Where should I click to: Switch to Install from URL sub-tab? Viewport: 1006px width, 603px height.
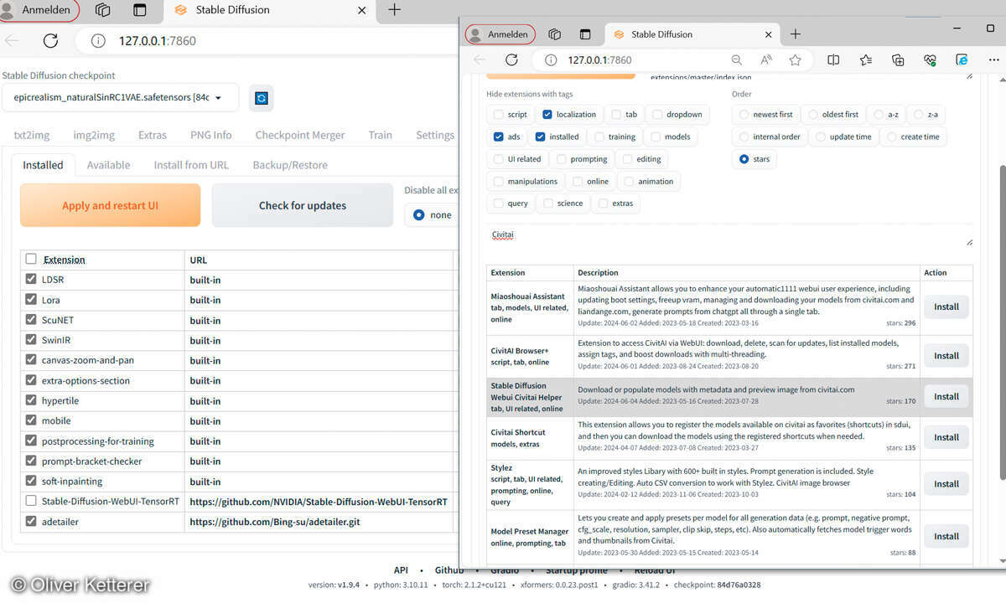coord(191,165)
